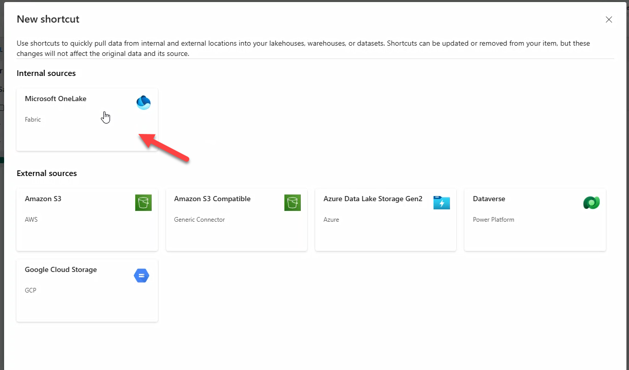629x370 pixels.
Task: Click the Dataverse green icon
Action: (591, 203)
